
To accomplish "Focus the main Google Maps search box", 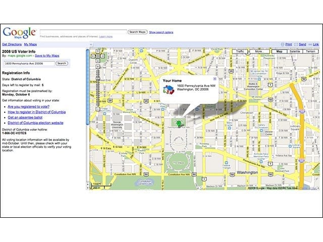I will 83,32.
